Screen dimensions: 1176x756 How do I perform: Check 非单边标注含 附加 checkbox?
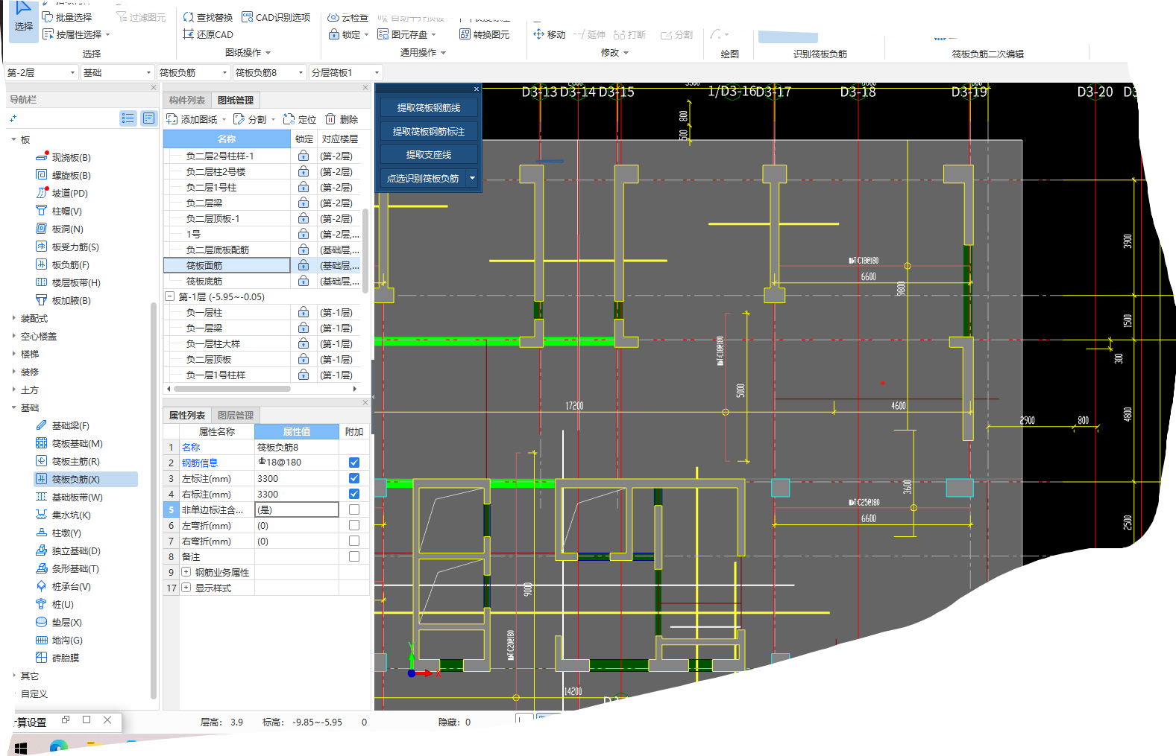click(x=354, y=509)
